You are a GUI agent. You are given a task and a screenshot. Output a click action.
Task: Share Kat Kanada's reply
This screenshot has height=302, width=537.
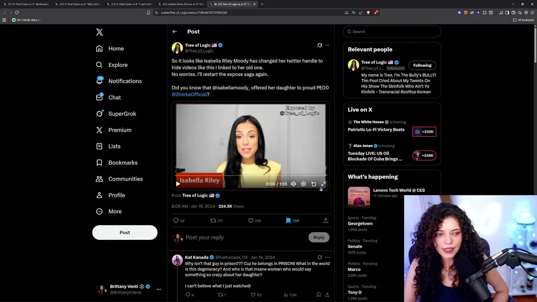coord(327,295)
